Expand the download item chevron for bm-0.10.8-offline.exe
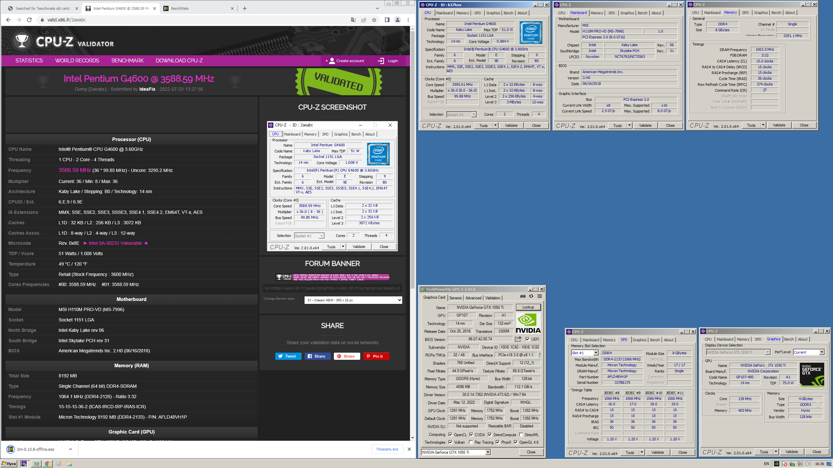The image size is (833, 468). [x=71, y=449]
